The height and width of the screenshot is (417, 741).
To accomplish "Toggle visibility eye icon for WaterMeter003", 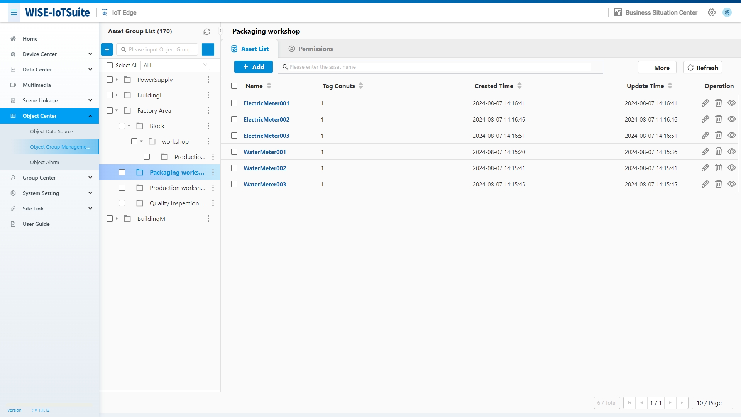I will coord(732,184).
